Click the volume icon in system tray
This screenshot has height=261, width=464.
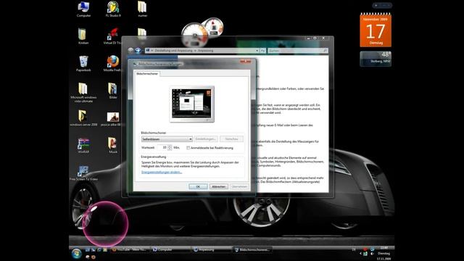click(372, 254)
